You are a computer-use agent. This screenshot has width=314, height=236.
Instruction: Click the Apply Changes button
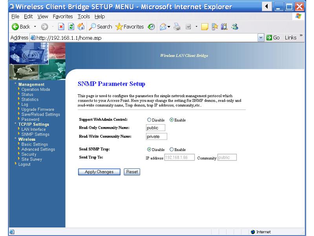coord(99,172)
